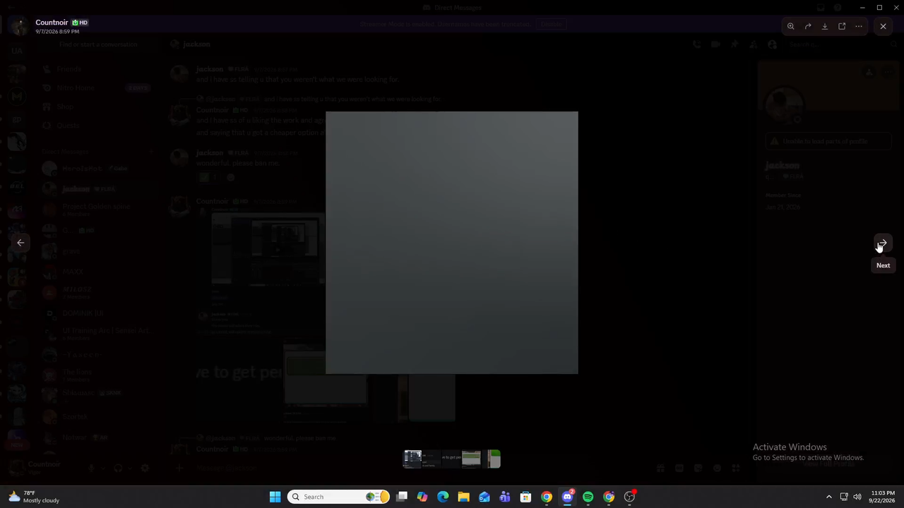Expand the system tray hidden icons chevron

(x=829, y=497)
